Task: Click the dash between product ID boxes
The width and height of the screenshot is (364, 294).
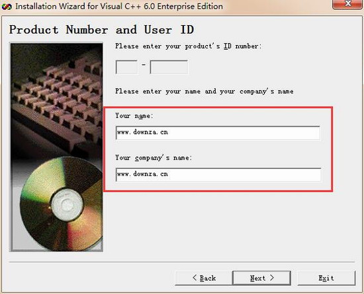Action: click(144, 65)
